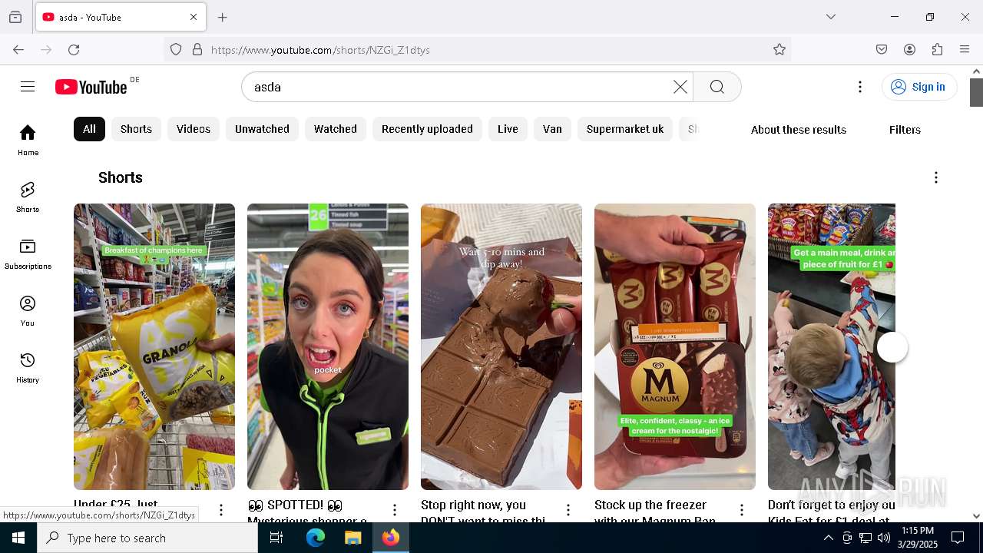Screen dimensions: 983x553
Task: Select the Live filter chip
Action: pyautogui.click(x=508, y=129)
